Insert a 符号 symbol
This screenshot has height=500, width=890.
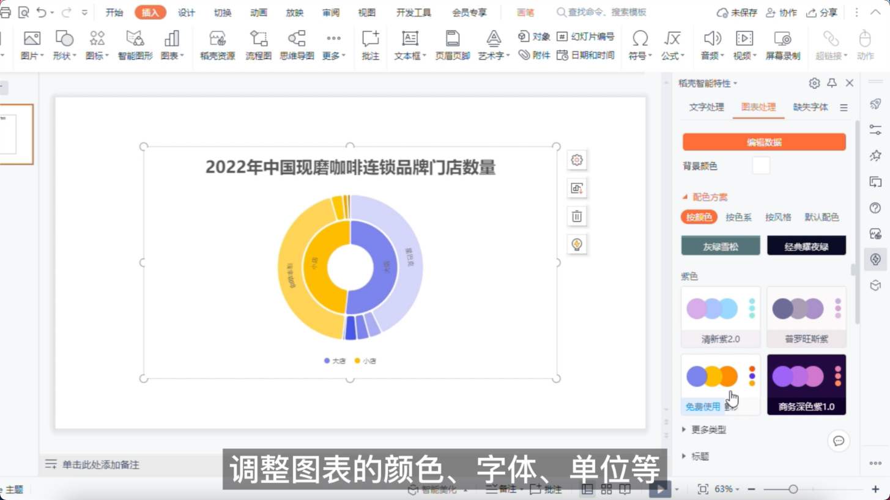(640, 45)
